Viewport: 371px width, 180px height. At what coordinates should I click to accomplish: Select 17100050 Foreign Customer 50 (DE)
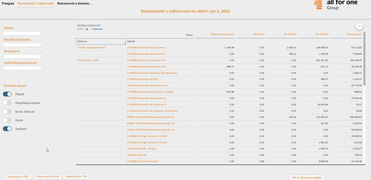[x=147, y=136]
